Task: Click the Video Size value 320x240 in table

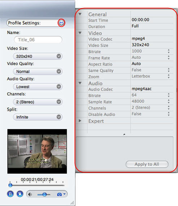Action: (140, 45)
